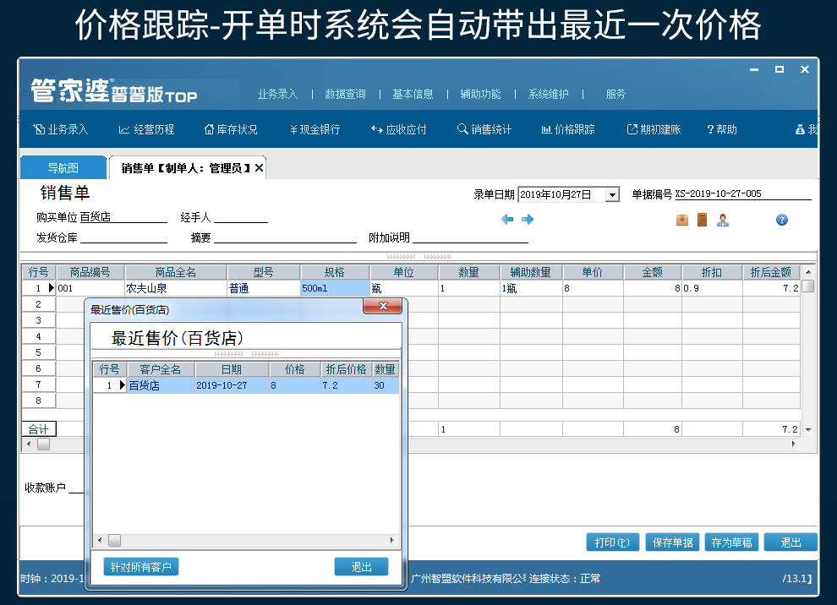This screenshot has height=605, width=837.
Task: Click the 发货仓库 input field
Action: (123, 237)
